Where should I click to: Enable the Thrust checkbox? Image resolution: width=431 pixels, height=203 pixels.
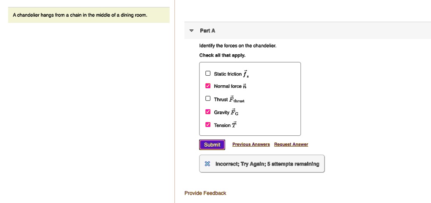tap(208, 98)
